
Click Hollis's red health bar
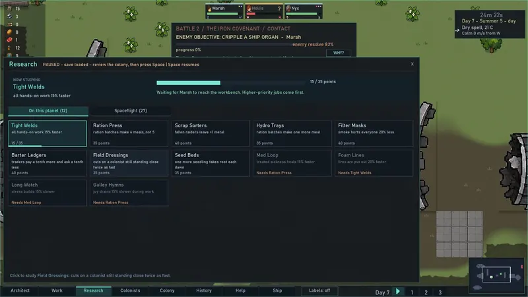click(251, 14)
